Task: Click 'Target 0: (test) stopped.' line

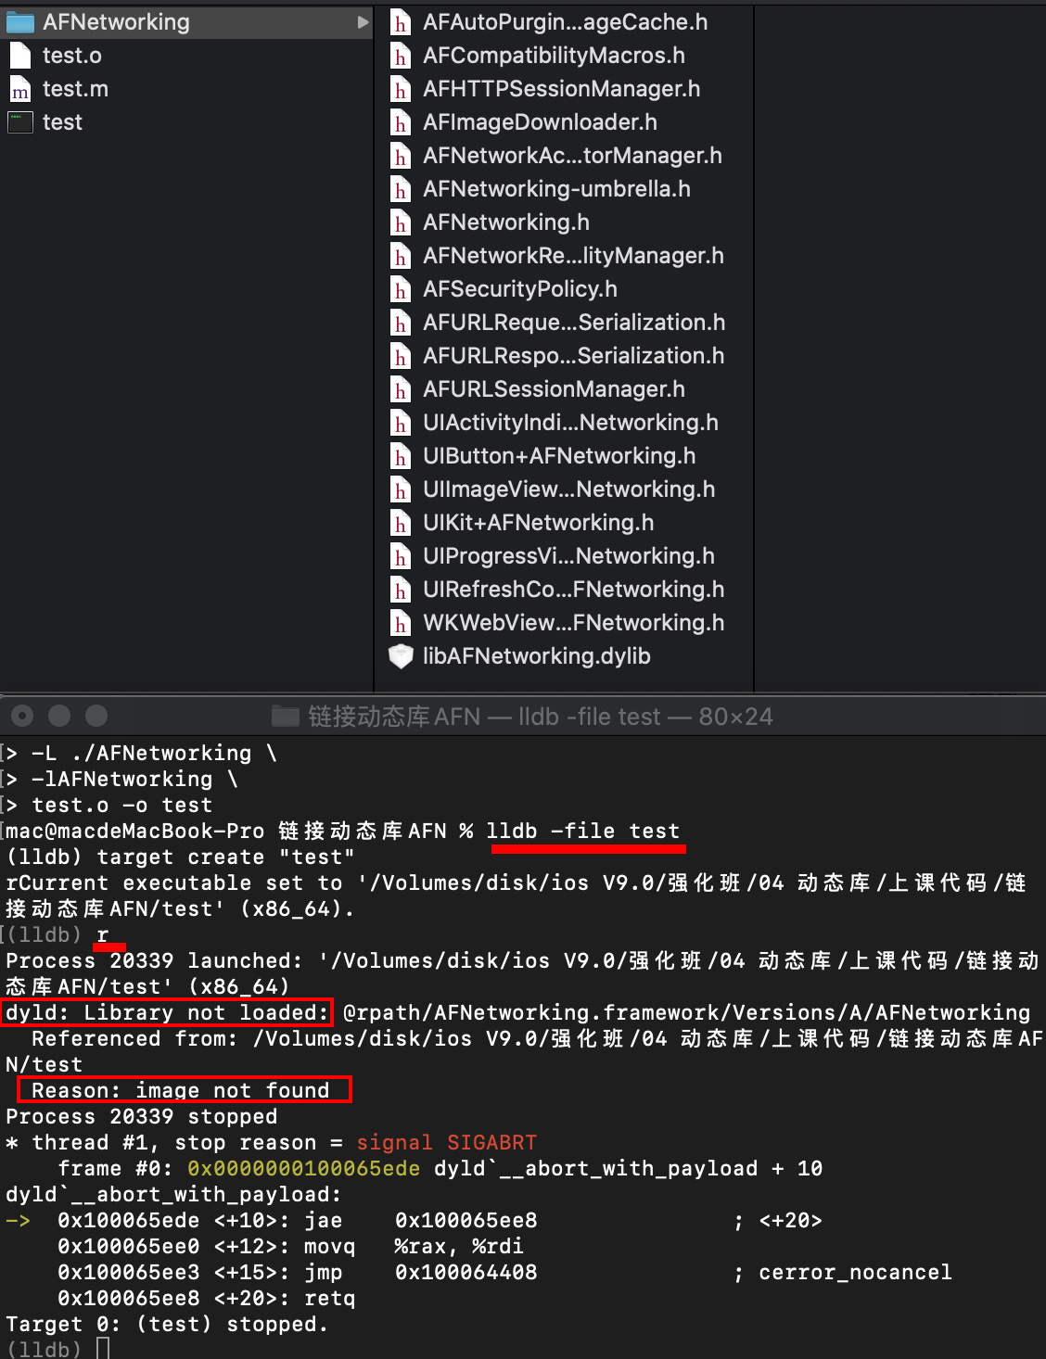Action: [167, 1324]
